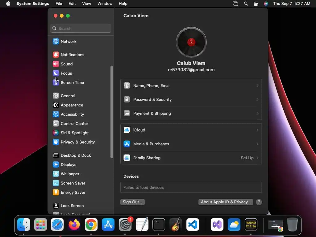Click the Name, Phone, Email person icon
This screenshot has height=237, width=316.
coord(127,85)
